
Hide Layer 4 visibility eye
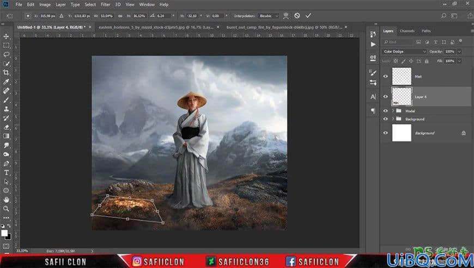(385, 96)
